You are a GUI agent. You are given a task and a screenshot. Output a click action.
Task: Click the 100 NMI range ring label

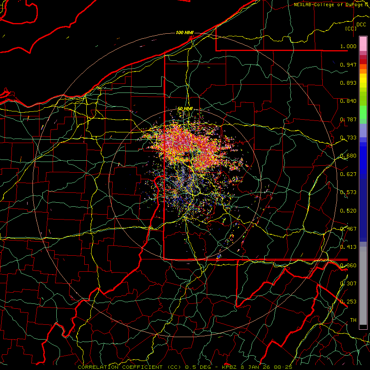(185, 32)
